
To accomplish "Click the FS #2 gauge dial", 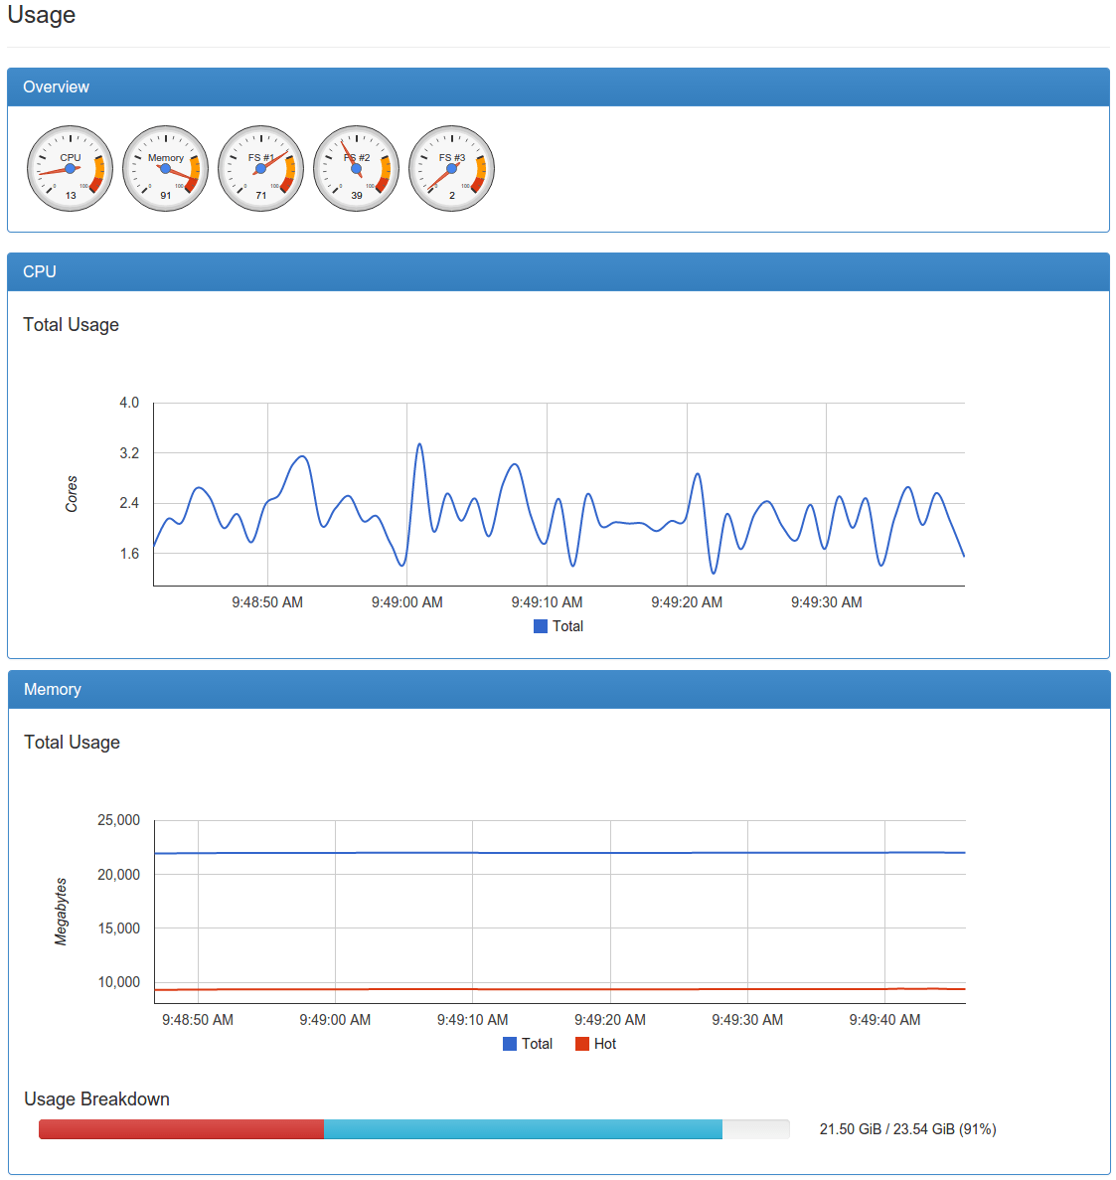I will pyautogui.click(x=356, y=168).
